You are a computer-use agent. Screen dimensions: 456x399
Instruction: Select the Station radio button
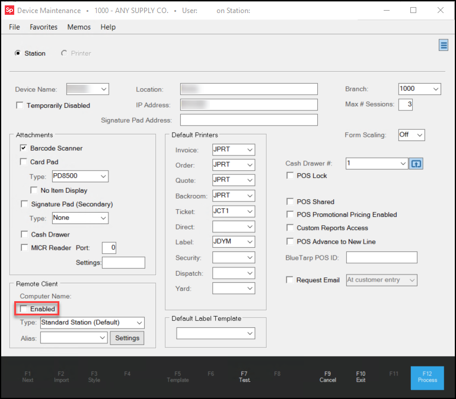pyautogui.click(x=18, y=53)
